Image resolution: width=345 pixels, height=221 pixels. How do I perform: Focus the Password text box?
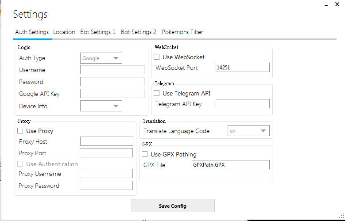(x=112, y=82)
